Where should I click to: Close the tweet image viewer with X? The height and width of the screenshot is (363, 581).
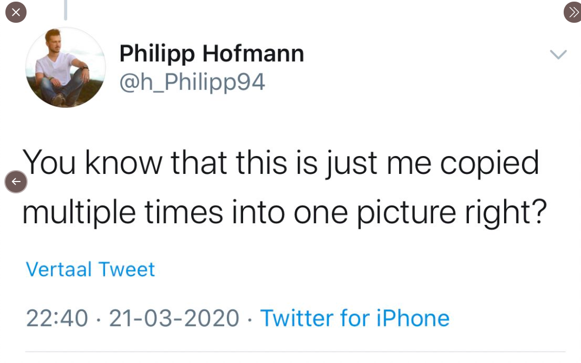pyautogui.click(x=16, y=12)
